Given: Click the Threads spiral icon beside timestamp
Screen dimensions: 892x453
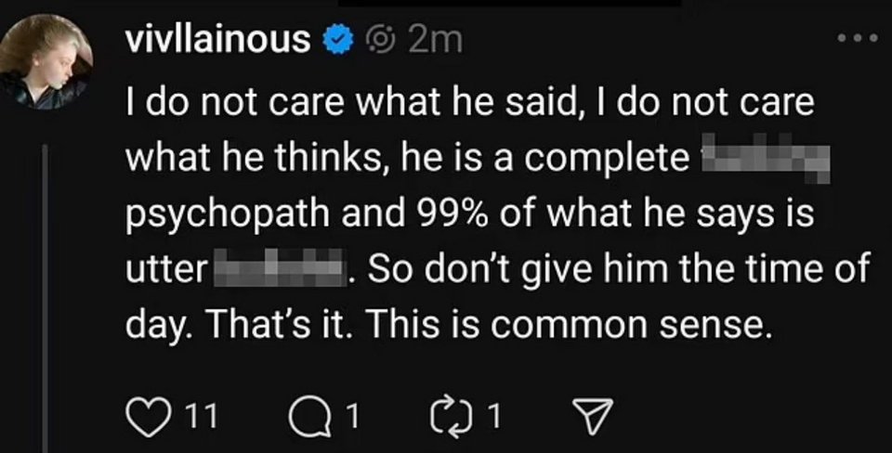Looking at the screenshot, I should [x=379, y=42].
